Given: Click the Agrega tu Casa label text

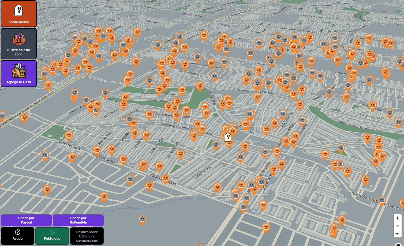Looking at the screenshot, I should (x=19, y=82).
